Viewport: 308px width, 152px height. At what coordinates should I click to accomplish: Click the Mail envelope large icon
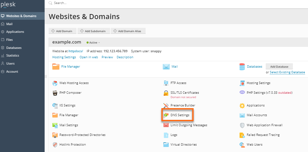[x=166, y=67]
